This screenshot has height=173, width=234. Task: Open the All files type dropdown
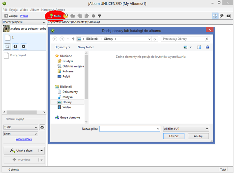click(186, 129)
